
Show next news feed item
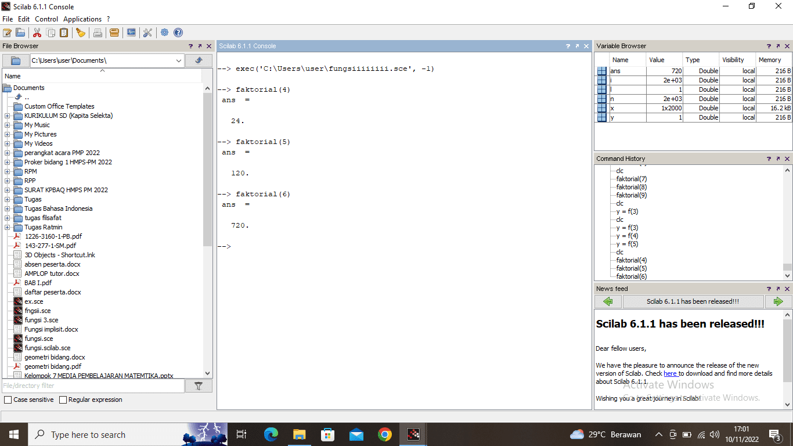[778, 301]
